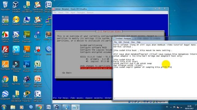Switch to VirtualBox via the taskbar icon
197x110 pixels.
57,107
